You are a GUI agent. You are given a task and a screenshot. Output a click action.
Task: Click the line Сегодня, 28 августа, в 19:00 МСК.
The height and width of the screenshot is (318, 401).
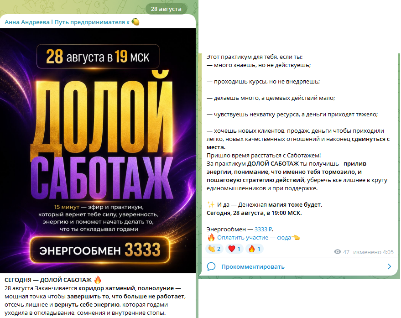[254, 213]
